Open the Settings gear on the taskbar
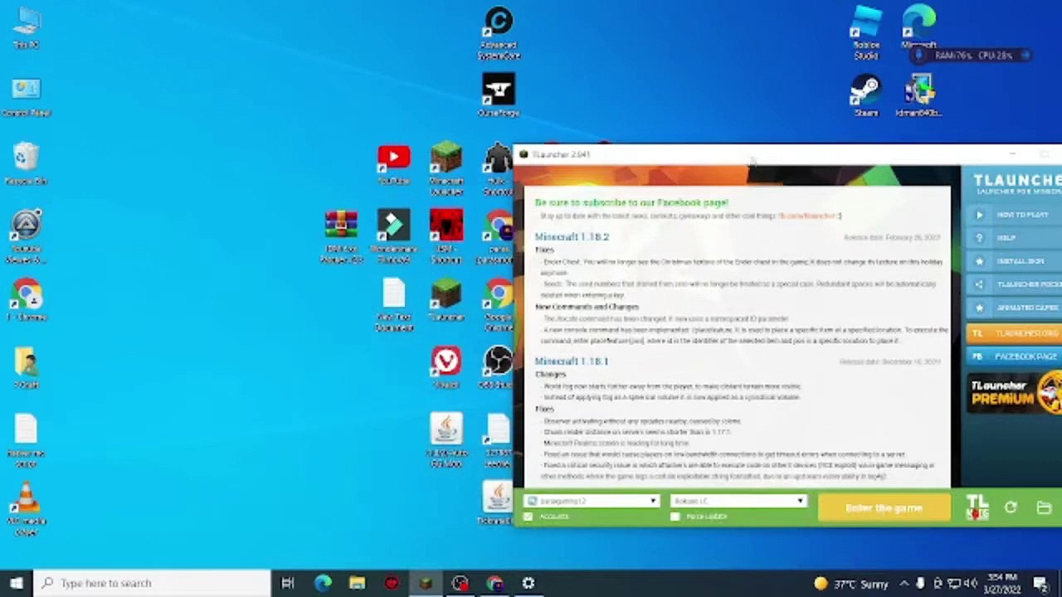This screenshot has height=597, width=1062. pos(529,583)
